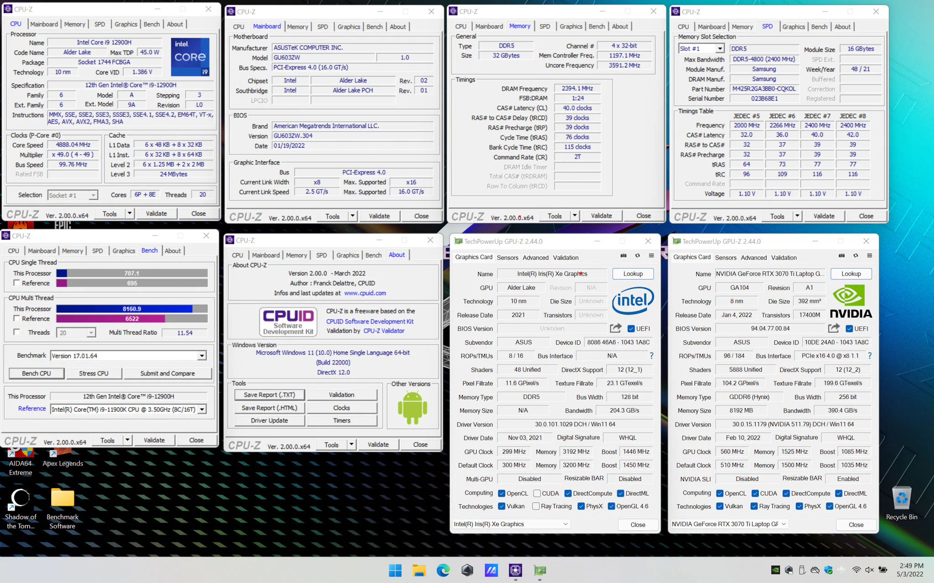Click the BIOS share icon in Intel GPU-Z
The width and height of the screenshot is (934, 583).
coord(616,328)
